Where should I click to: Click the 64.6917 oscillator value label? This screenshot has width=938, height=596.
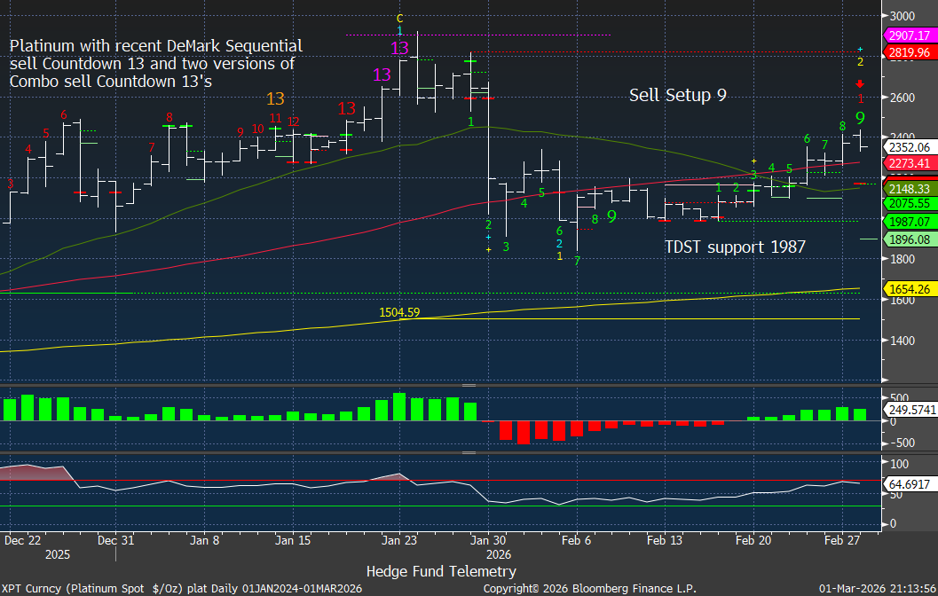910,483
